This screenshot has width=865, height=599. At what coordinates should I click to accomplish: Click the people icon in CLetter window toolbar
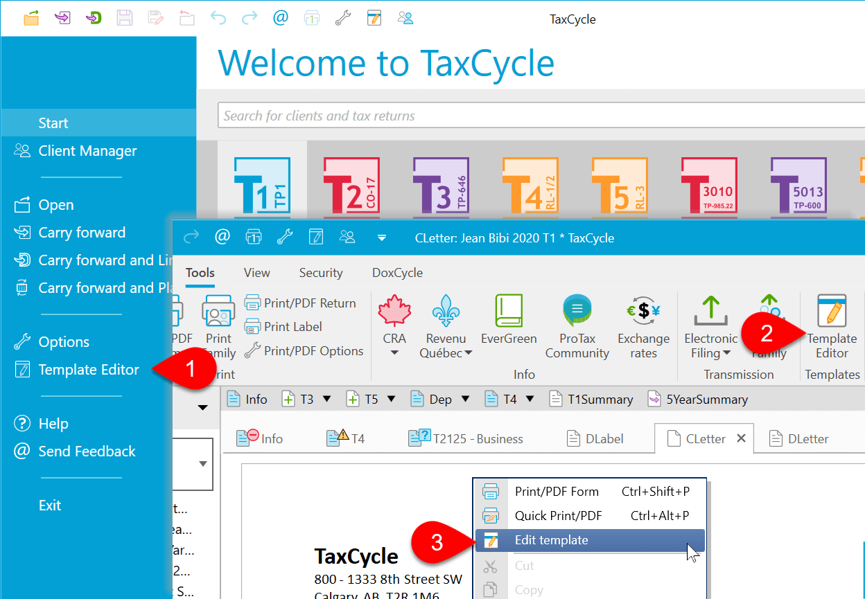point(347,238)
